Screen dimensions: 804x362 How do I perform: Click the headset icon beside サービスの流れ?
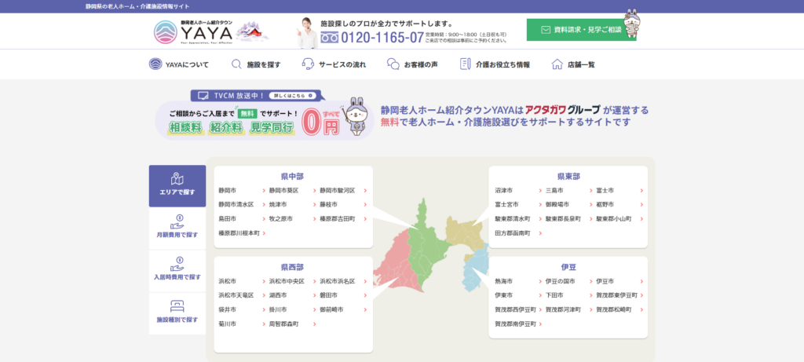tap(309, 64)
